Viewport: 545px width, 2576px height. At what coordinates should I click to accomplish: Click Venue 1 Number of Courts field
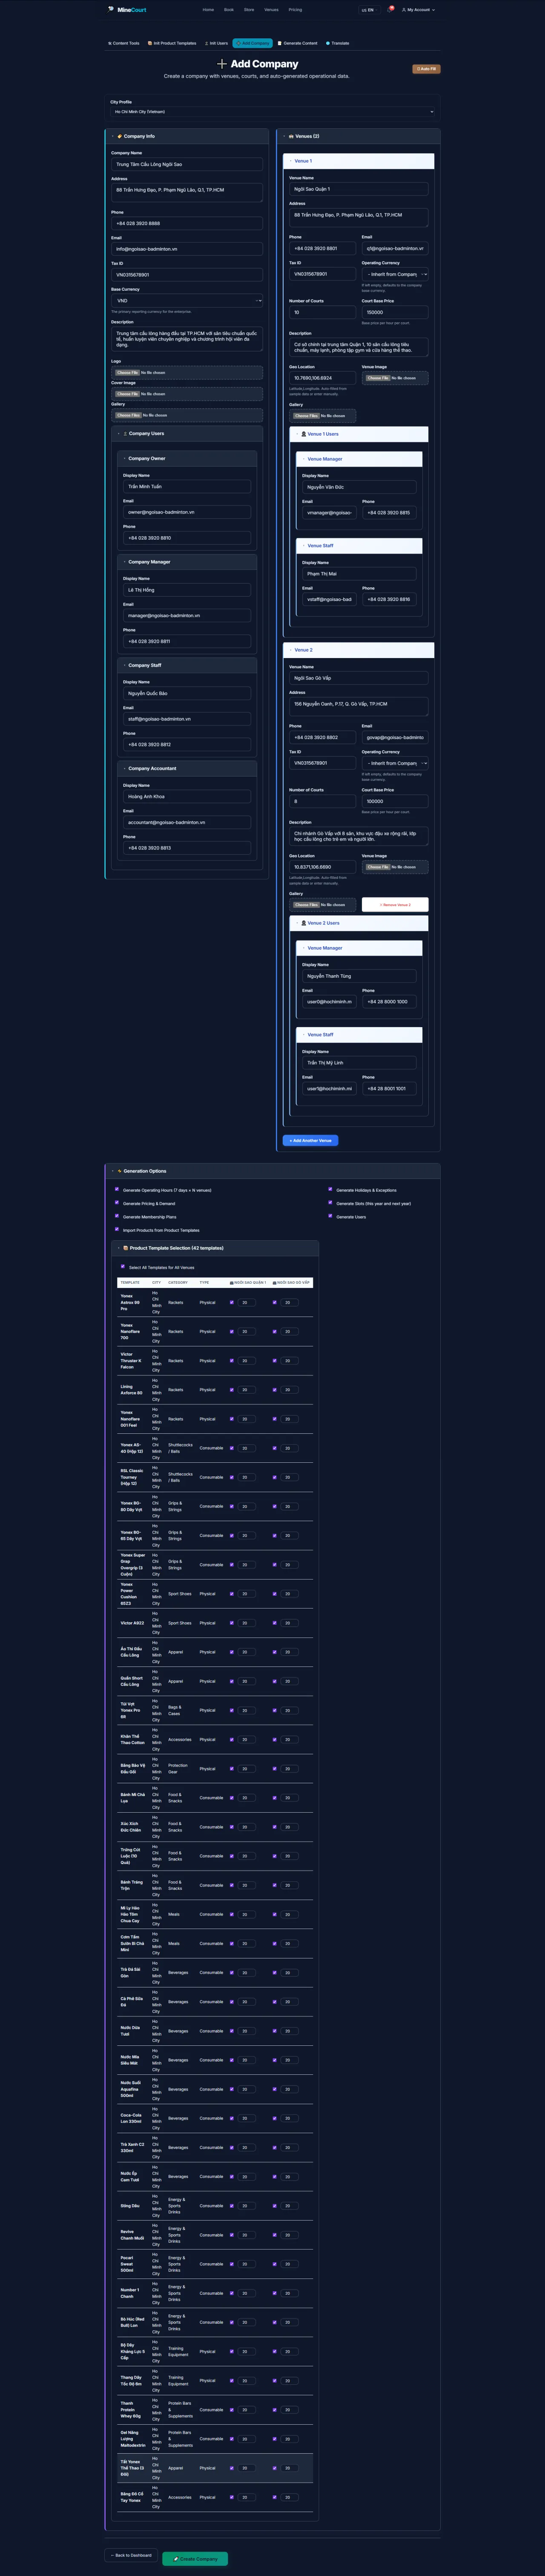(322, 312)
